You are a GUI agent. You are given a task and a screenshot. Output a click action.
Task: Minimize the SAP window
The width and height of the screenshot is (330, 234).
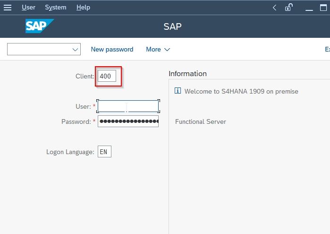(x=309, y=10)
